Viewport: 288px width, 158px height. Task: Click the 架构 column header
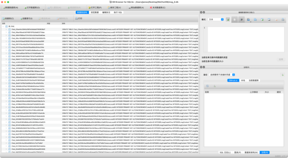pyautogui.click(x=130, y=24)
